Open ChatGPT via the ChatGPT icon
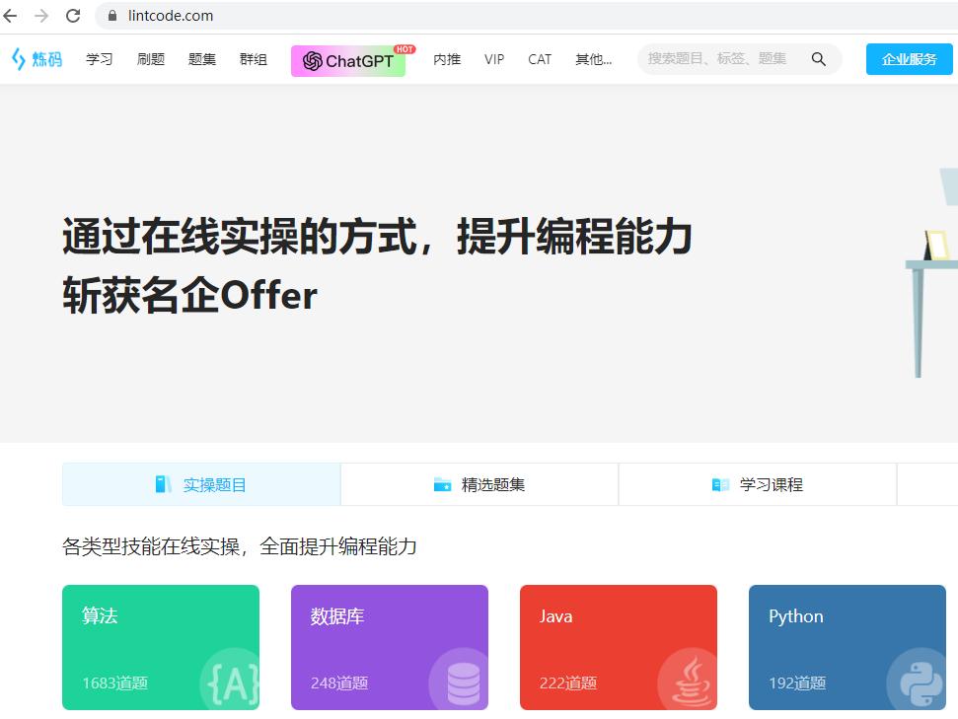Viewport: 958px width, 719px height. pyautogui.click(x=313, y=59)
